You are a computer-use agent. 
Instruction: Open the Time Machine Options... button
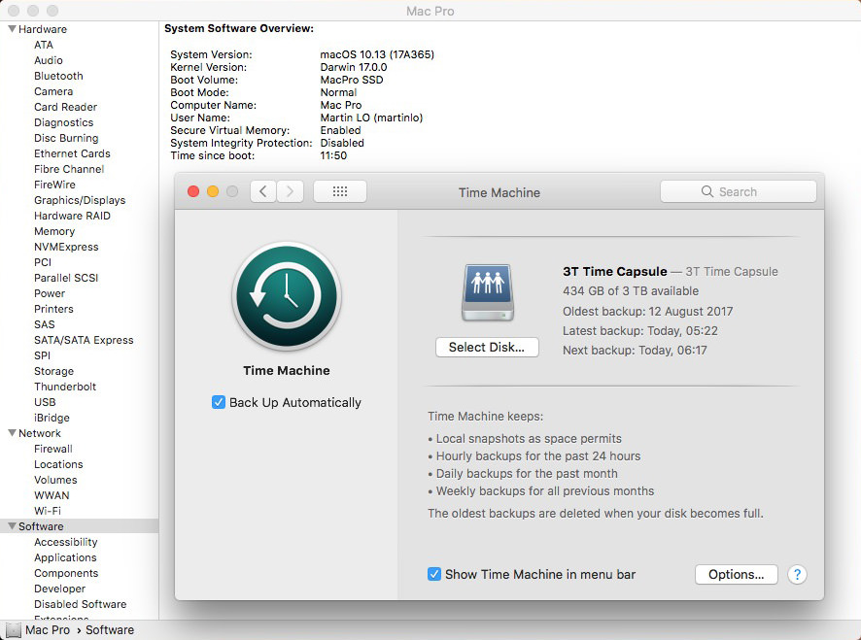pos(736,574)
